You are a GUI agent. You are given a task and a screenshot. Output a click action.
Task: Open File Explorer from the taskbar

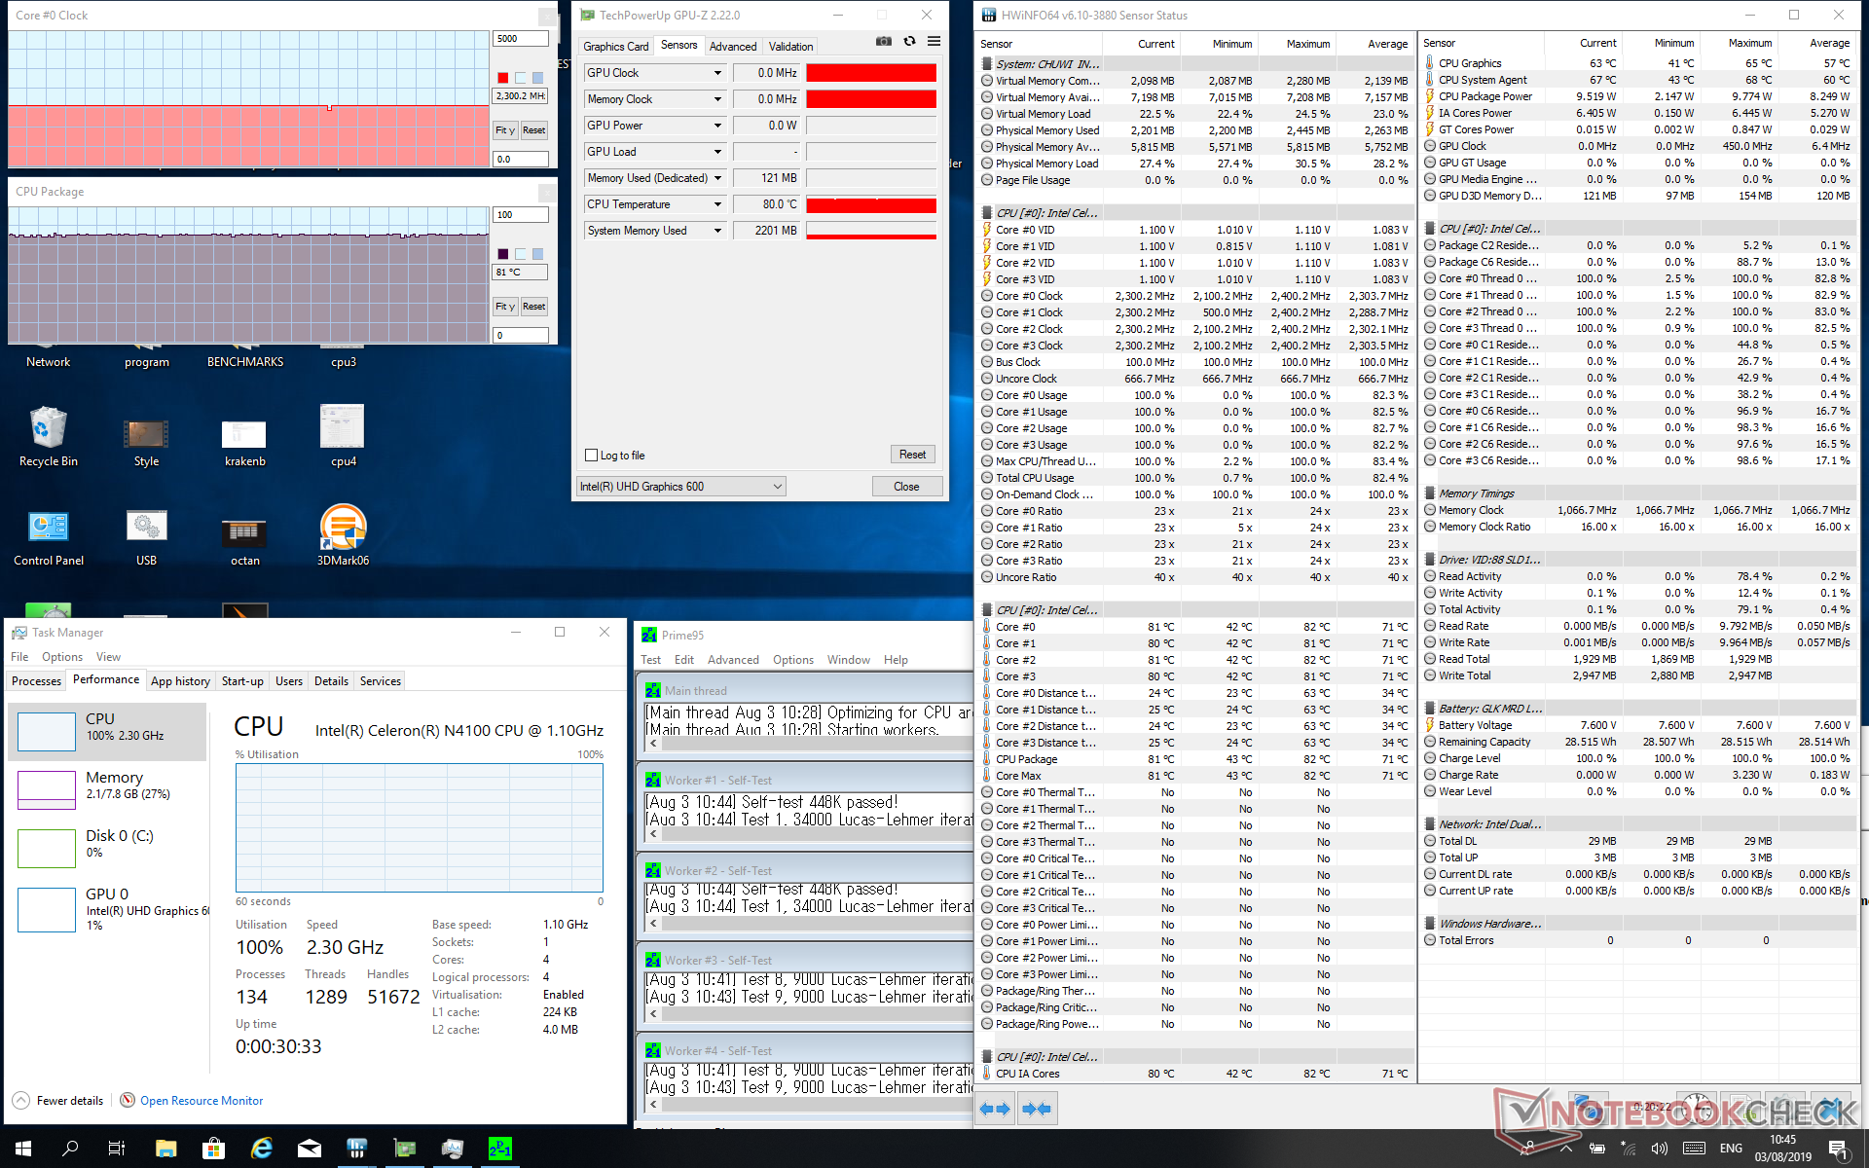tap(165, 1149)
